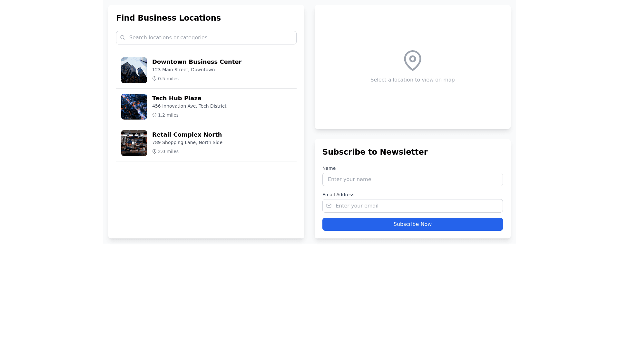Focus the search locations input field
This screenshot has height=348, width=619.
(x=211, y=38)
